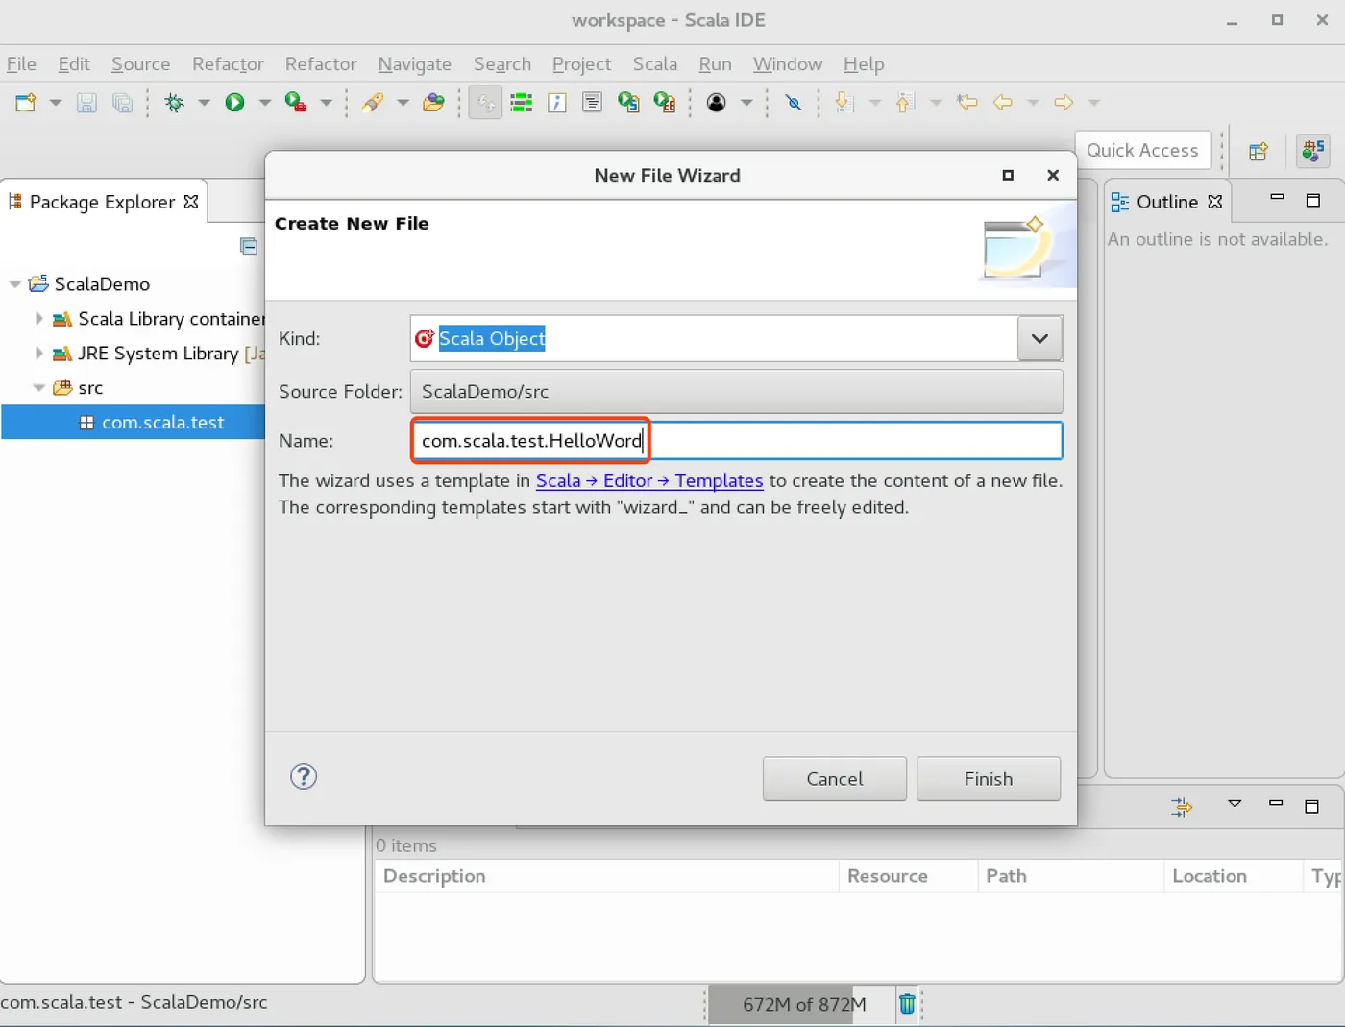Open the Debug icon dropdown arrow
Screen dimensions: 1345x1027
point(204,102)
